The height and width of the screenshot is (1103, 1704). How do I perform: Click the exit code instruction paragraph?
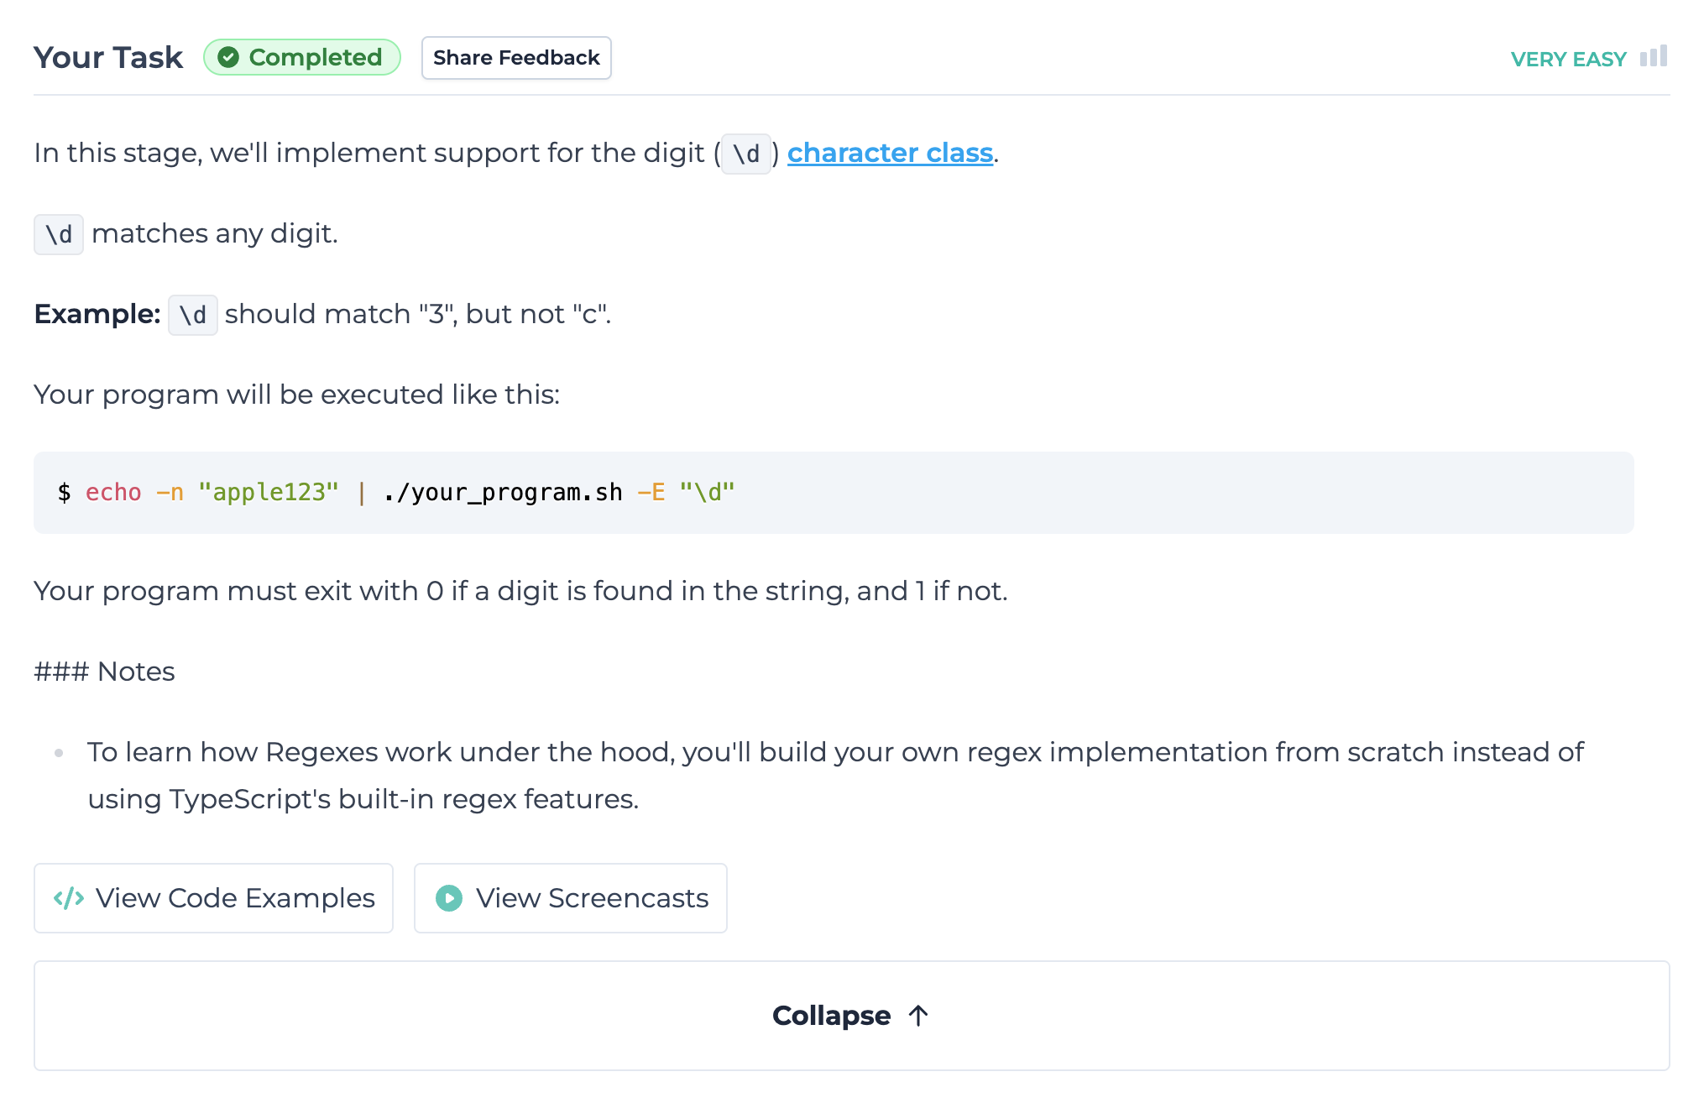[x=520, y=591]
